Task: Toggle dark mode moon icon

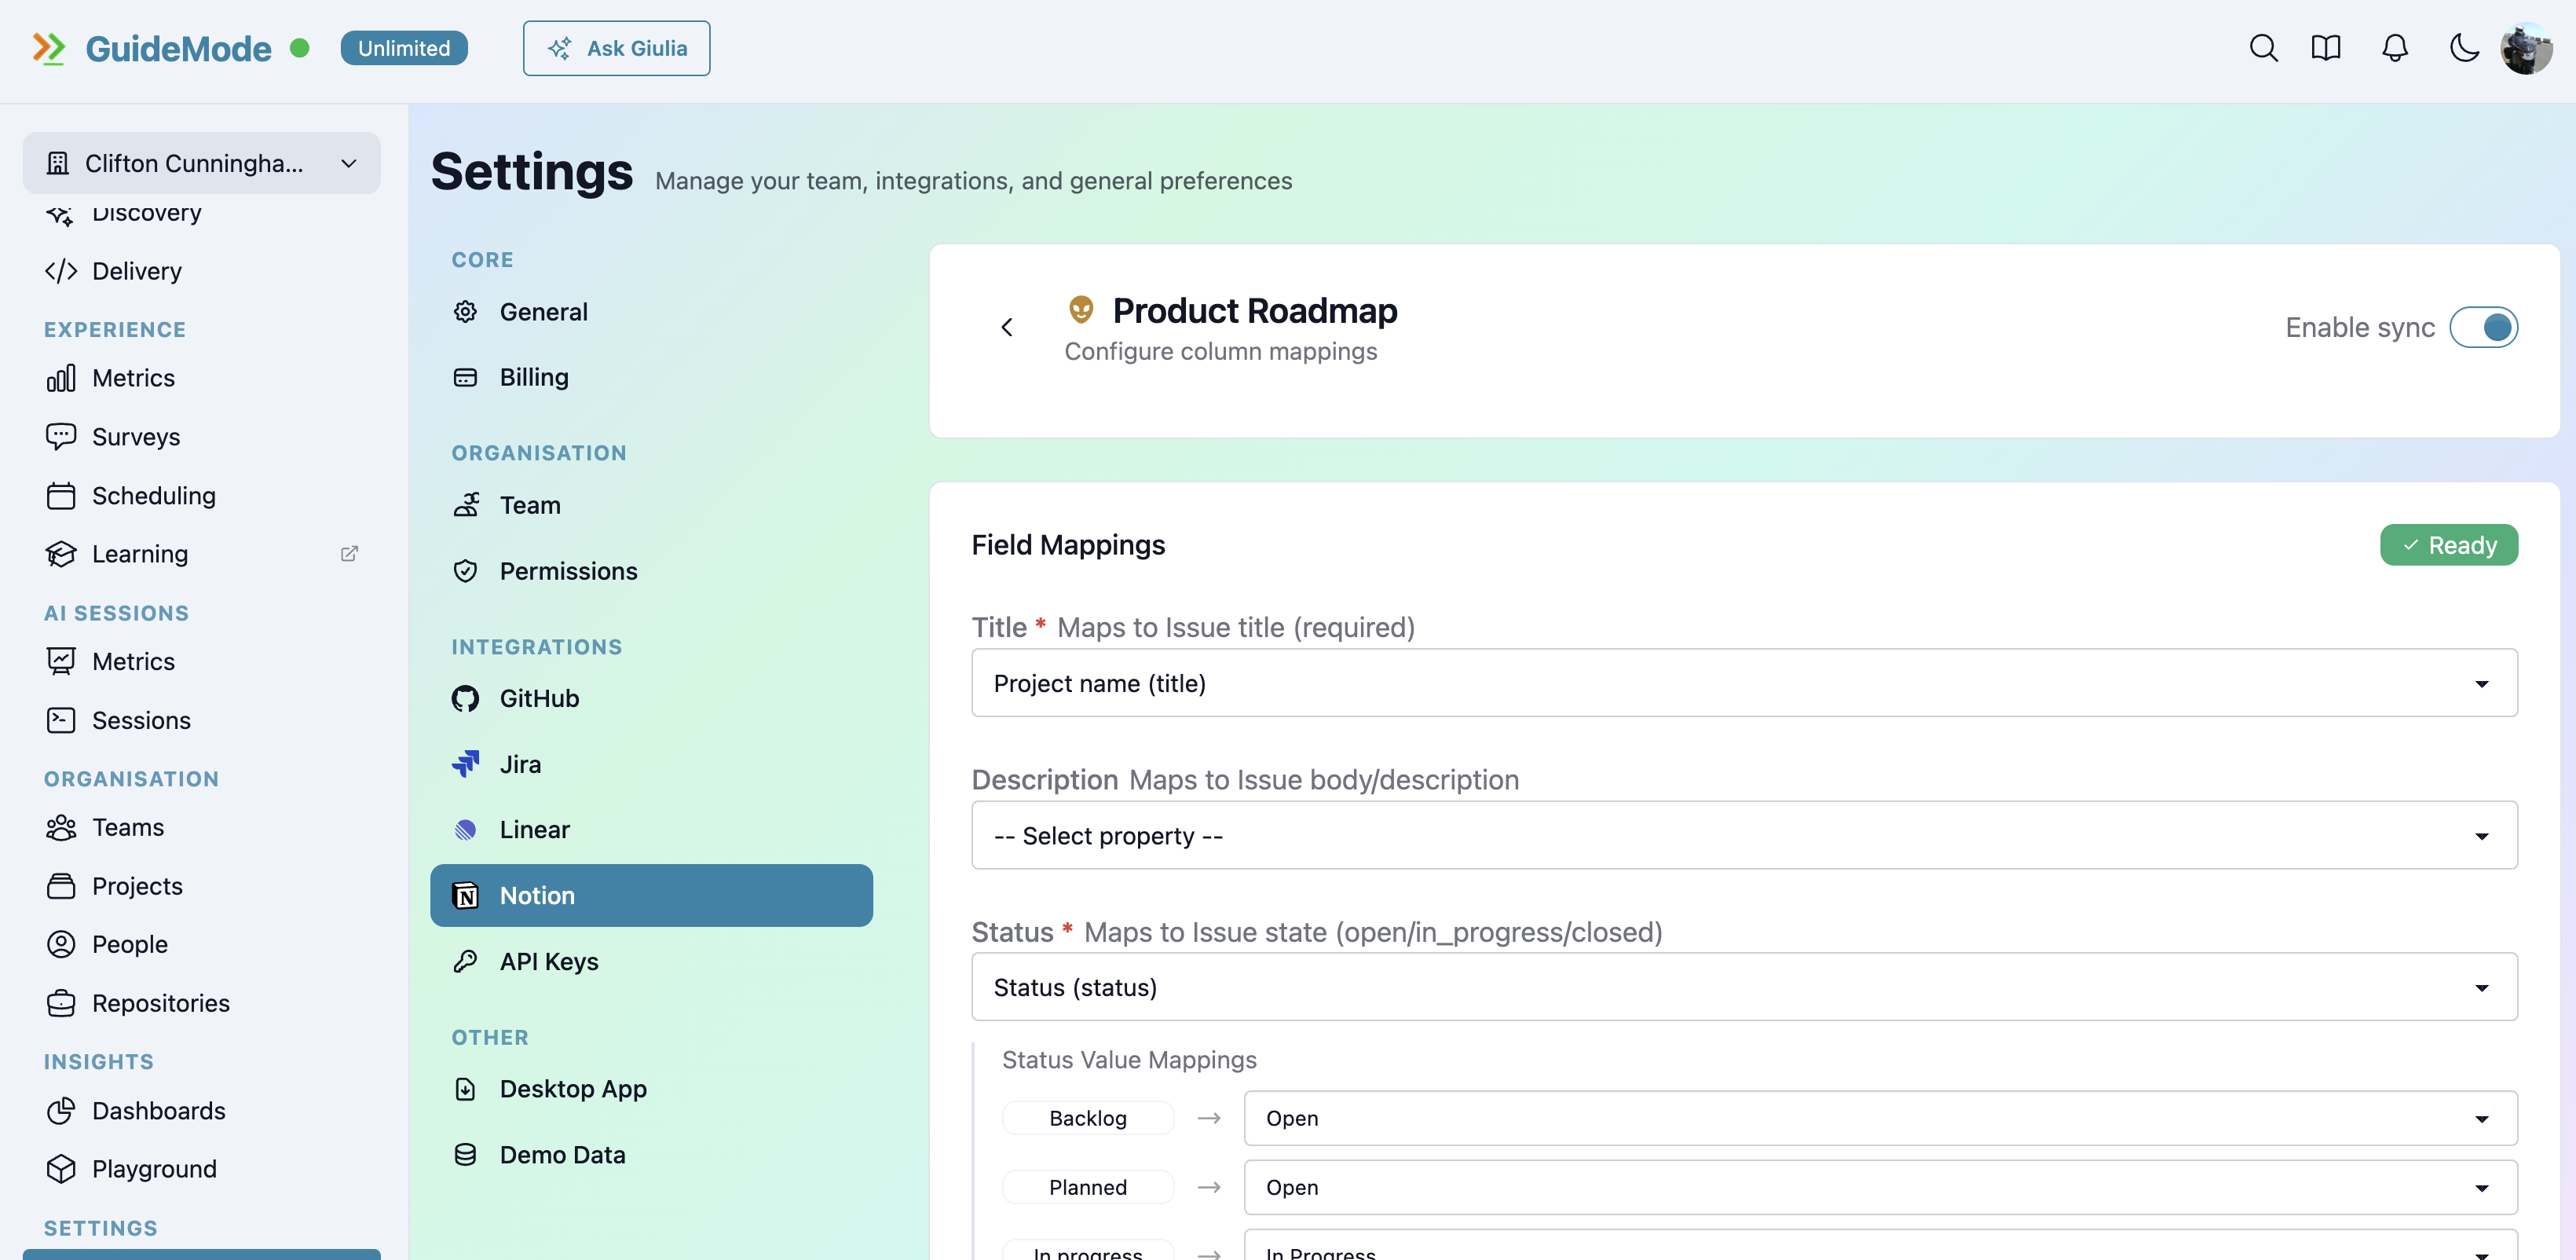Action: click(x=2463, y=48)
